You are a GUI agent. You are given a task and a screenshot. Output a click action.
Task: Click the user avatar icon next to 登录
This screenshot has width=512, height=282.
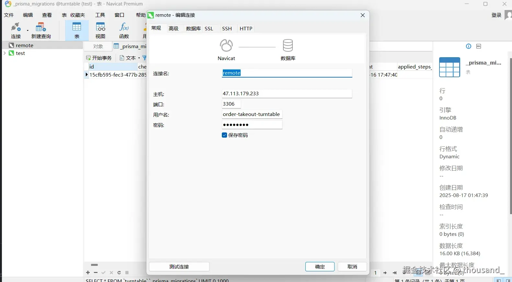[508, 15]
